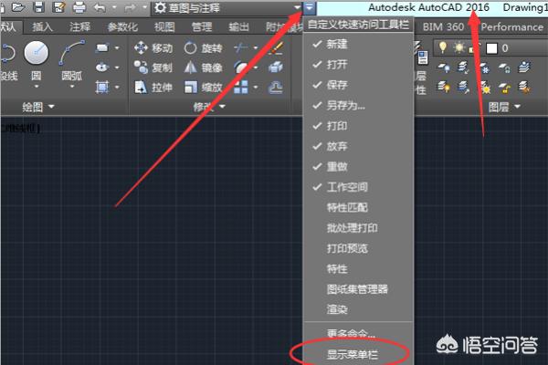548x365 pixels.
Task: Click the Print icon in quick access toolbar
Action: (x=79, y=7)
